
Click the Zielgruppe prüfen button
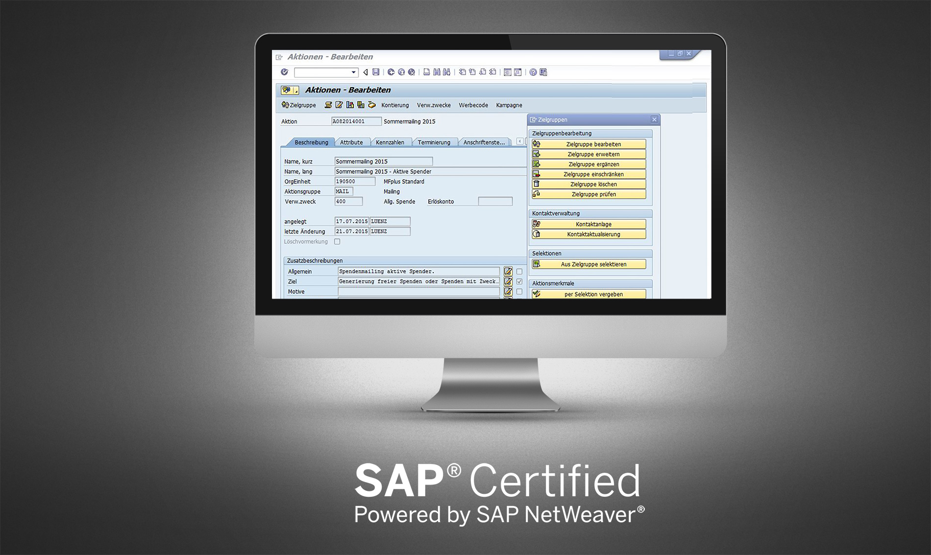tap(589, 194)
